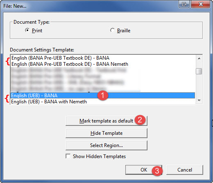
Task: Click the template list scroll up arrow
Action: tap(199, 58)
